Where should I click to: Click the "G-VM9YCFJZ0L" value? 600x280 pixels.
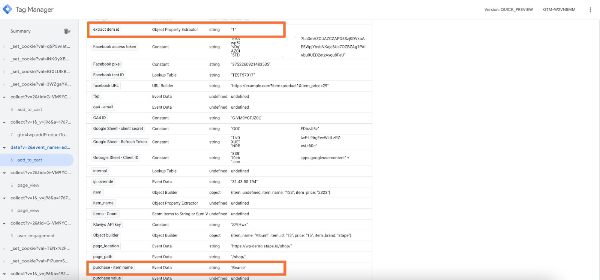click(x=246, y=118)
